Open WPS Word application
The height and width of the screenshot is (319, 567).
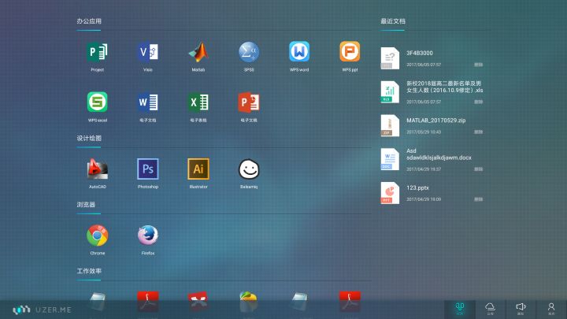[x=299, y=52]
